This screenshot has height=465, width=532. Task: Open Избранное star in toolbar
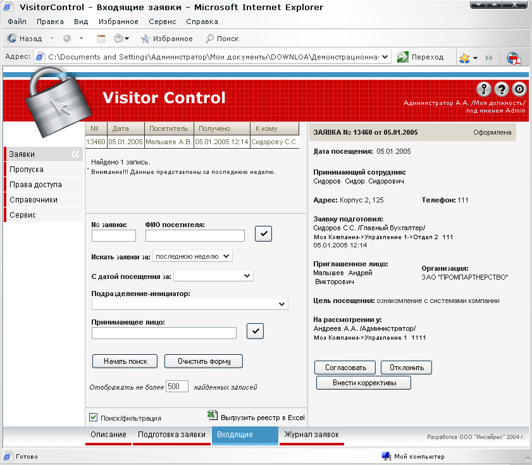(x=145, y=39)
